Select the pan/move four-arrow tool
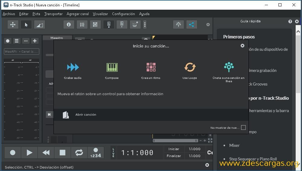The height and width of the screenshot is (171, 302). point(13,24)
